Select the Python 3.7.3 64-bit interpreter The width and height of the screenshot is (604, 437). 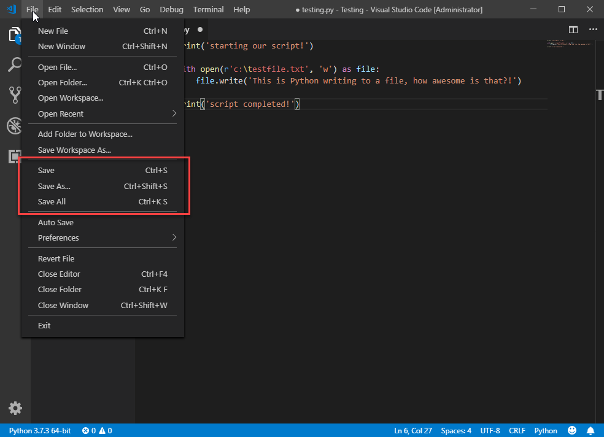[x=40, y=430]
